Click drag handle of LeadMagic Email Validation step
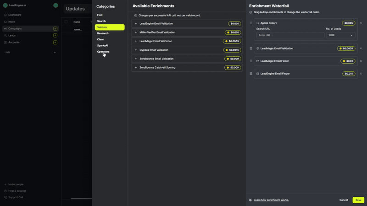 click(x=251, y=49)
